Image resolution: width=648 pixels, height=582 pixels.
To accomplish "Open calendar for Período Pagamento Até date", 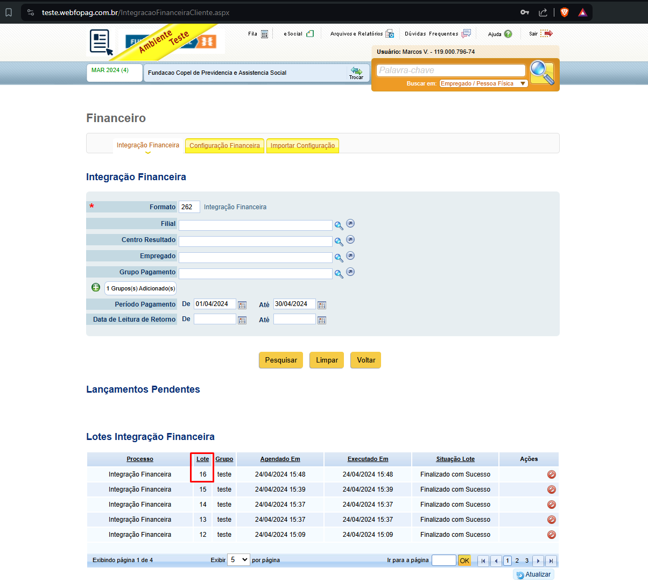I will click(x=322, y=305).
